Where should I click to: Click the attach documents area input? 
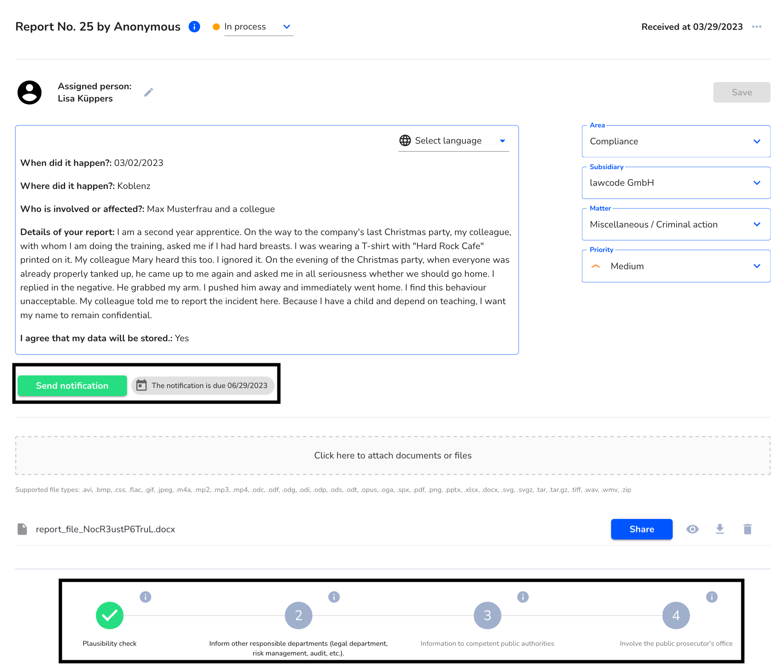pos(393,456)
